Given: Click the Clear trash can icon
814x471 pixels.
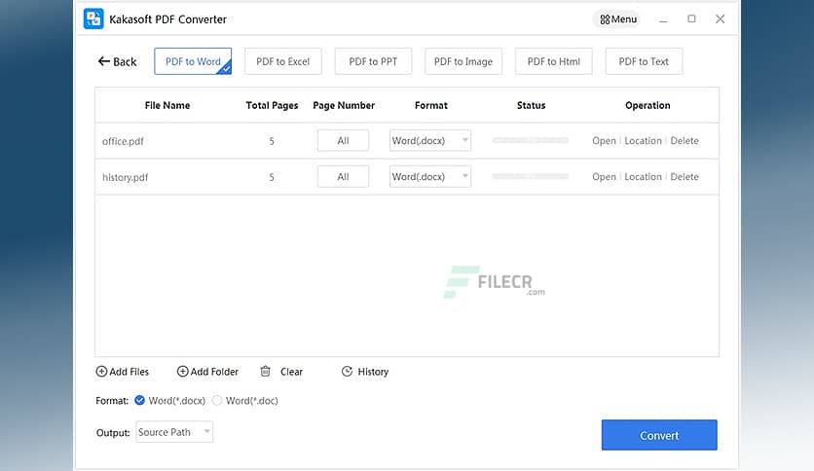Looking at the screenshot, I should (x=265, y=371).
